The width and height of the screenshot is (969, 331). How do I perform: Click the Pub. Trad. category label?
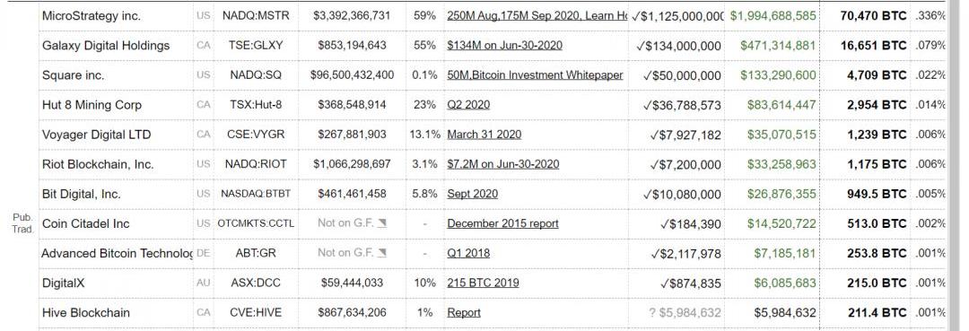(22, 223)
